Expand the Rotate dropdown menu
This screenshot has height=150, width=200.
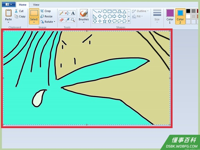[54, 22]
